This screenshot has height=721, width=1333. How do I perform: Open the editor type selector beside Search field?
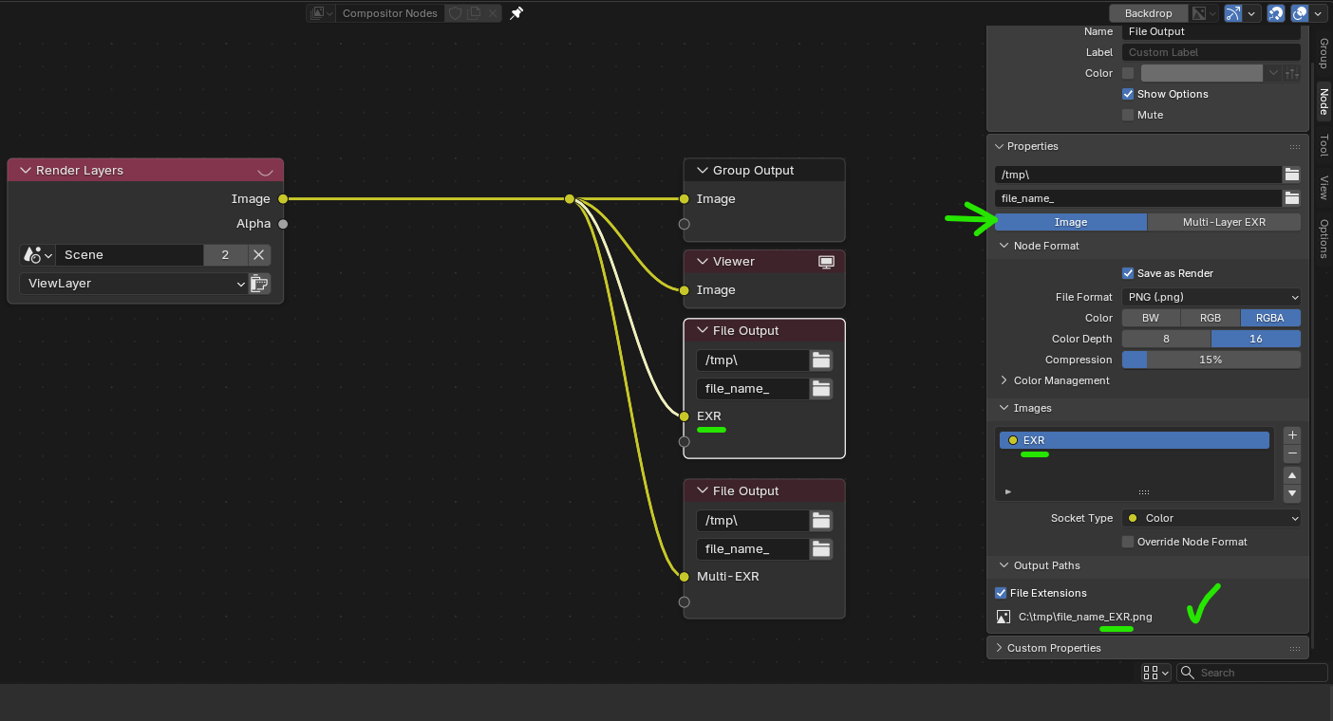(x=1156, y=673)
